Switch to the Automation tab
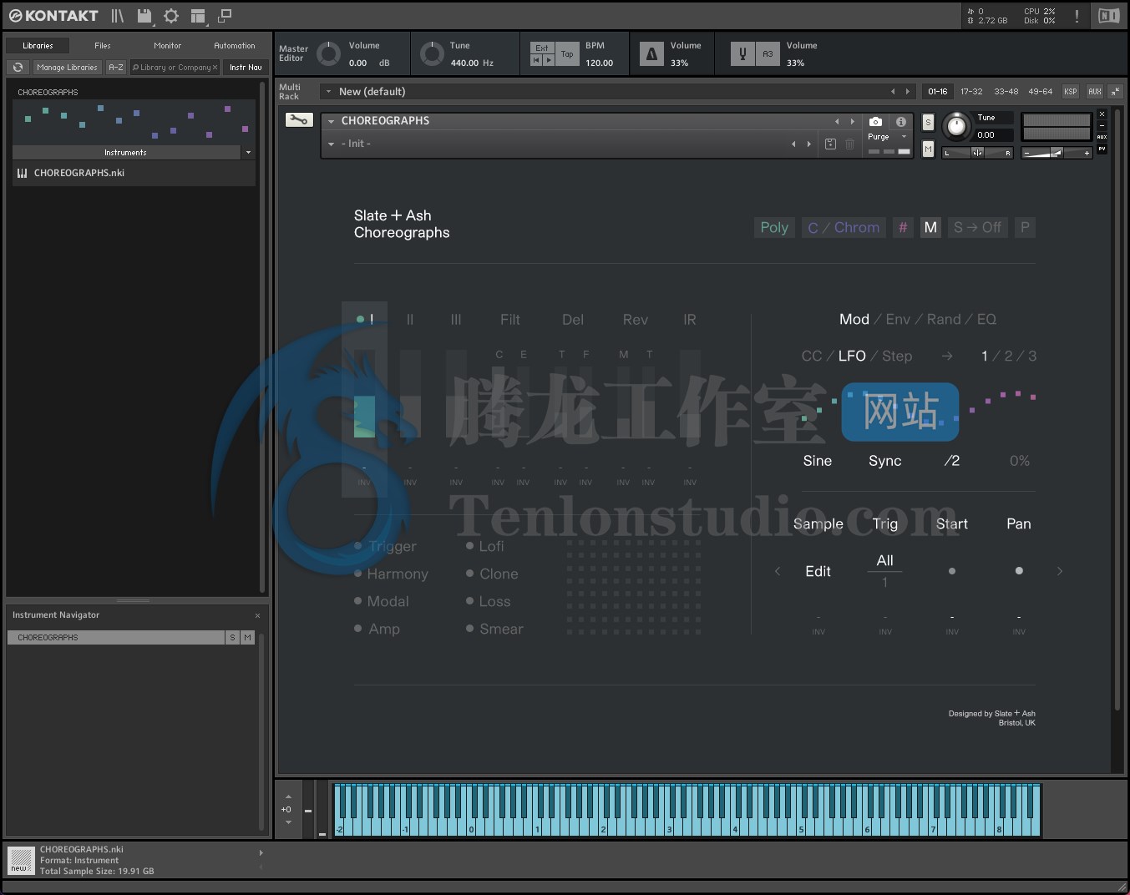Viewport: 1130px width, 895px height. (235, 46)
